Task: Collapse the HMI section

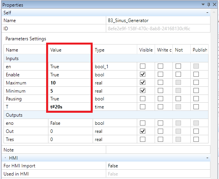Action: [207, 158]
